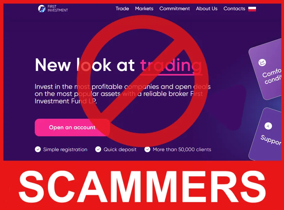Screen dimensions: 284x210
Task: Click the Quick deposit checkmark icon
Action: click(98, 149)
